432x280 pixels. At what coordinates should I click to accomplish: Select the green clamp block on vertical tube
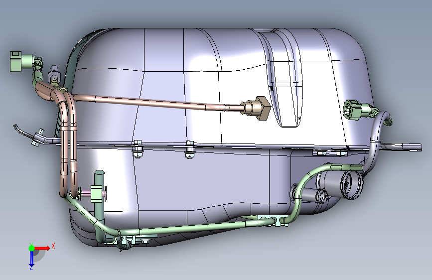(x=97, y=194)
